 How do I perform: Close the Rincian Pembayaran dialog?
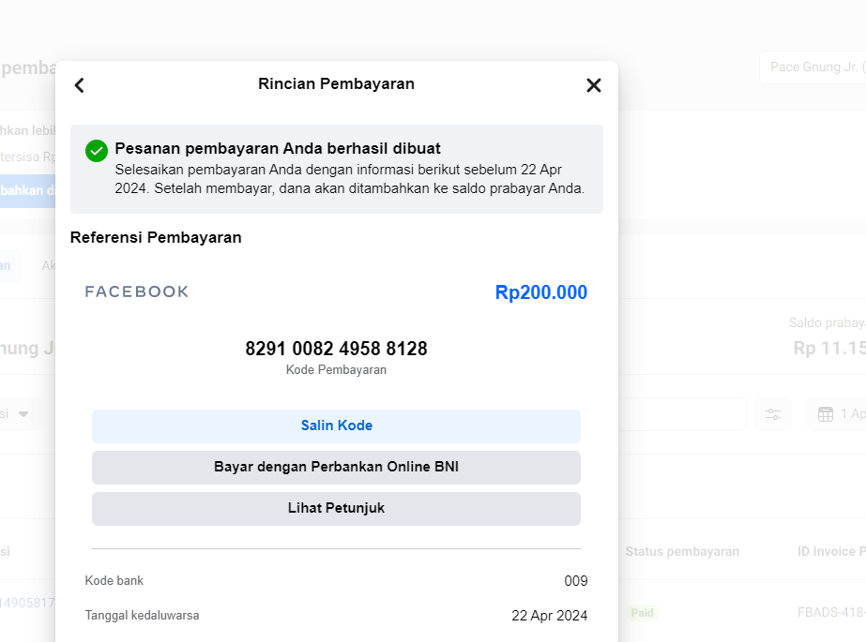[x=593, y=85]
